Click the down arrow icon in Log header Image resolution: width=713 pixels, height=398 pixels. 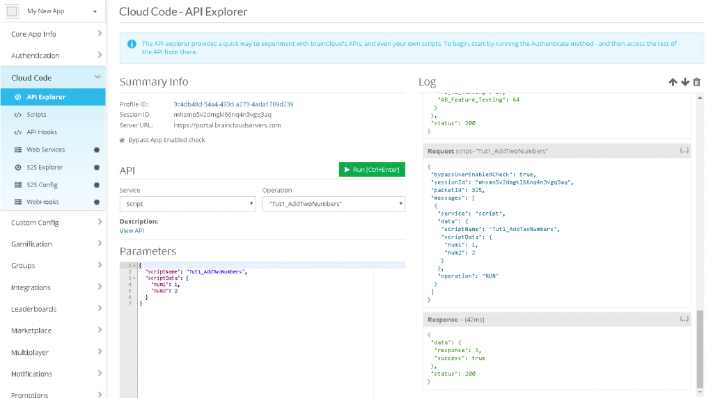tap(685, 82)
